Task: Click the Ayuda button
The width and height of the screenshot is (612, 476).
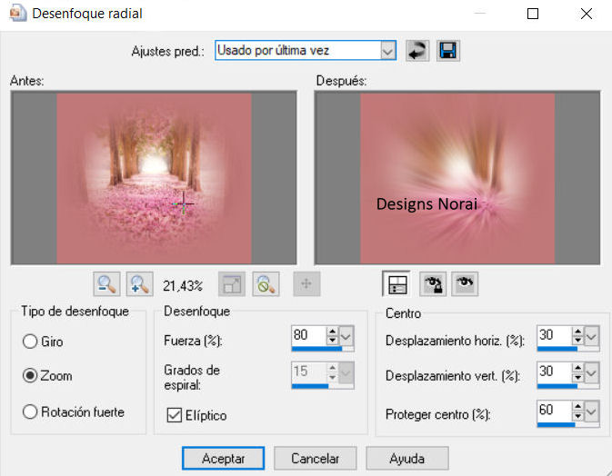Action: pos(407,459)
